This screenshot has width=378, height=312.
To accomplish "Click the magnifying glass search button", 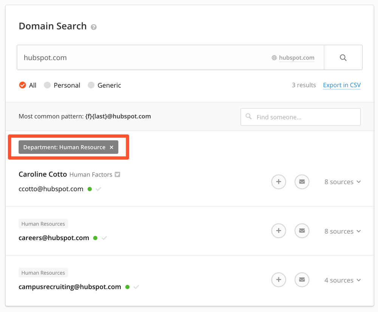I will 343,57.
